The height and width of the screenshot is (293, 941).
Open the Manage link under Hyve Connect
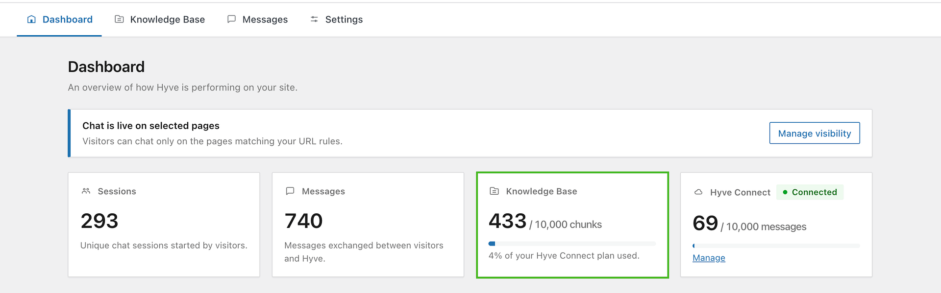point(709,258)
